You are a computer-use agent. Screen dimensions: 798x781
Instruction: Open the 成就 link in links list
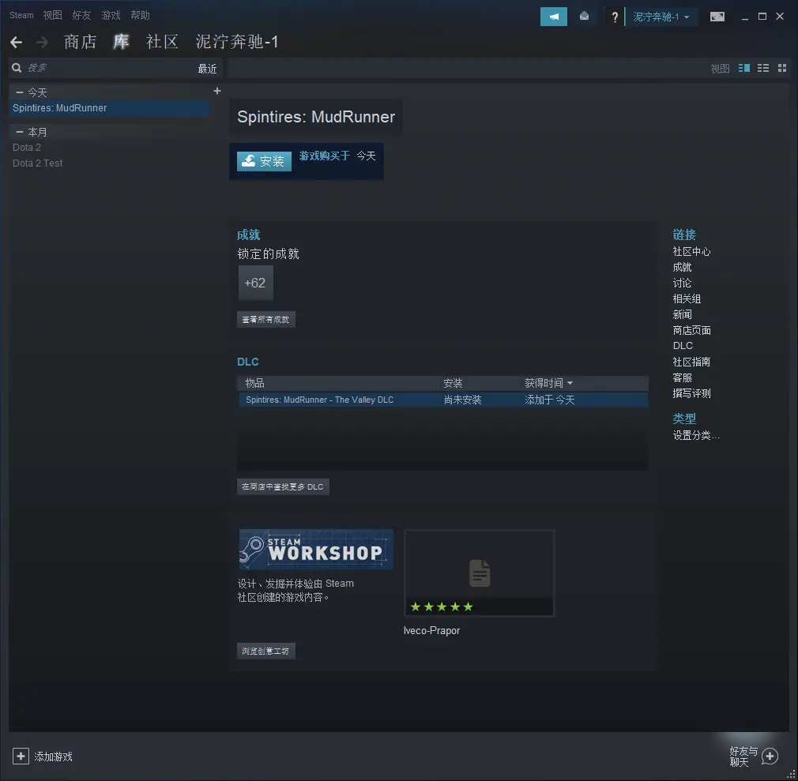pyautogui.click(x=682, y=268)
